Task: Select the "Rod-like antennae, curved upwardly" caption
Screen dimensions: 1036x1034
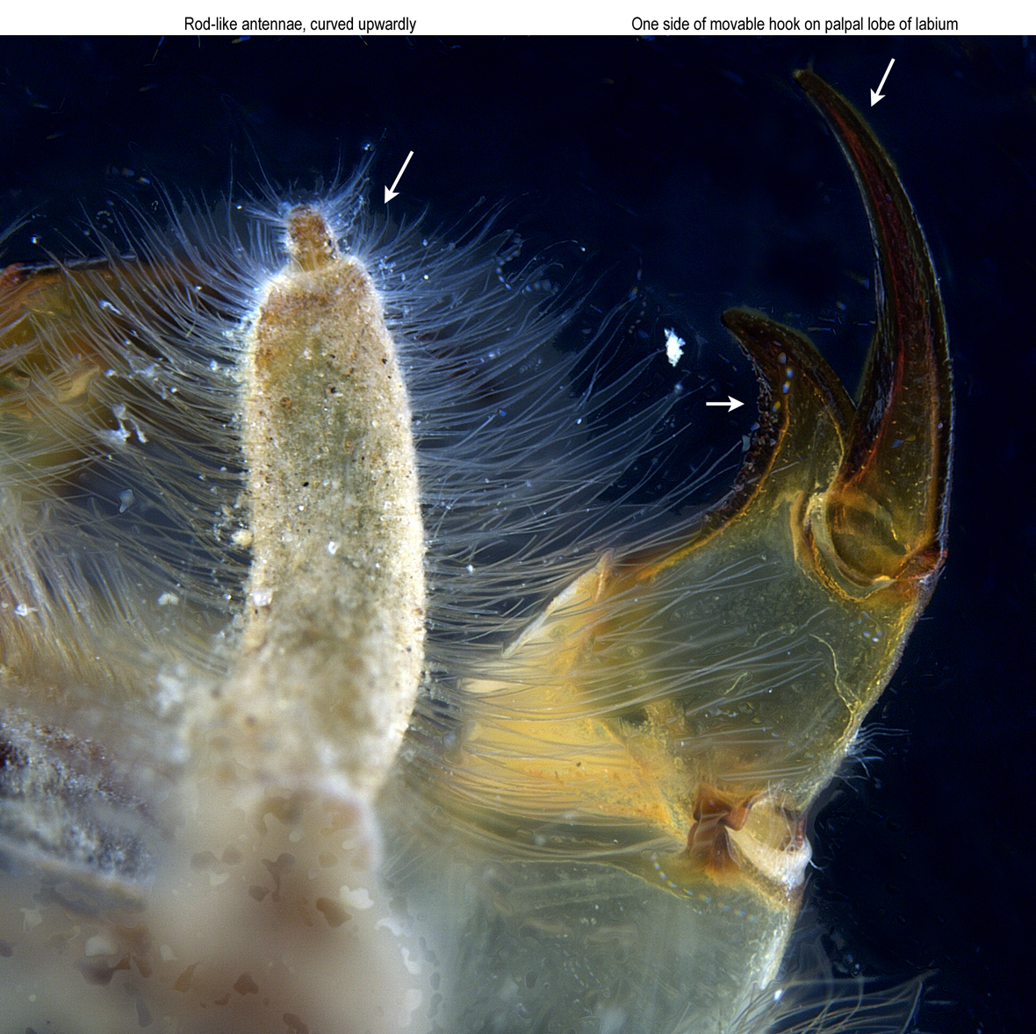Action: click(299, 24)
